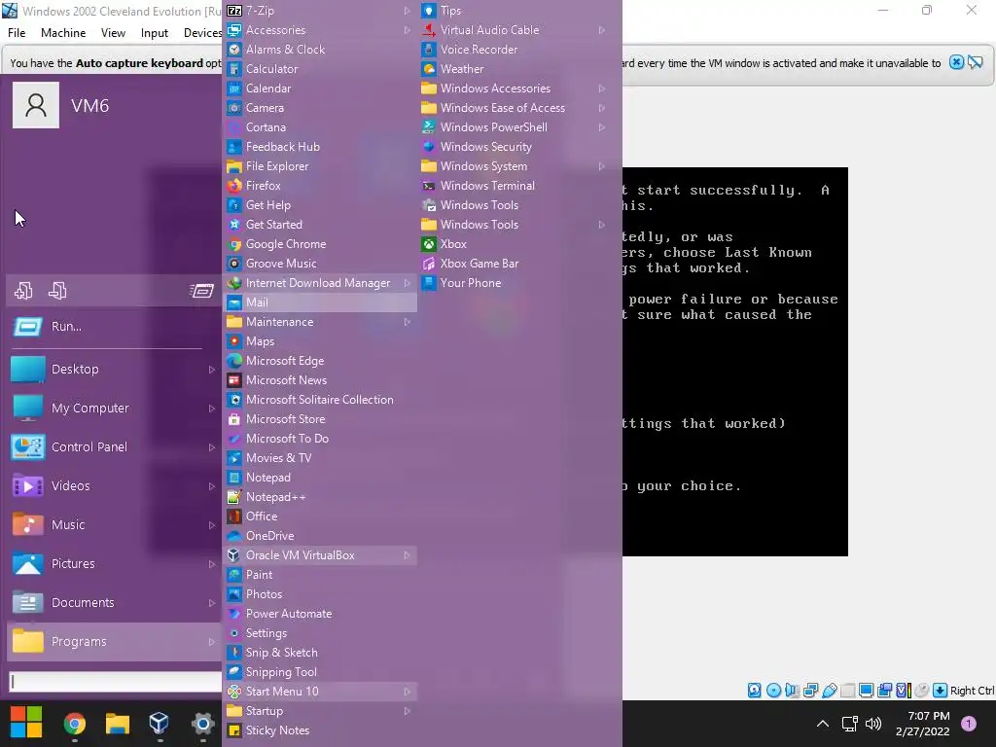Open the Documents folder link

(114, 602)
